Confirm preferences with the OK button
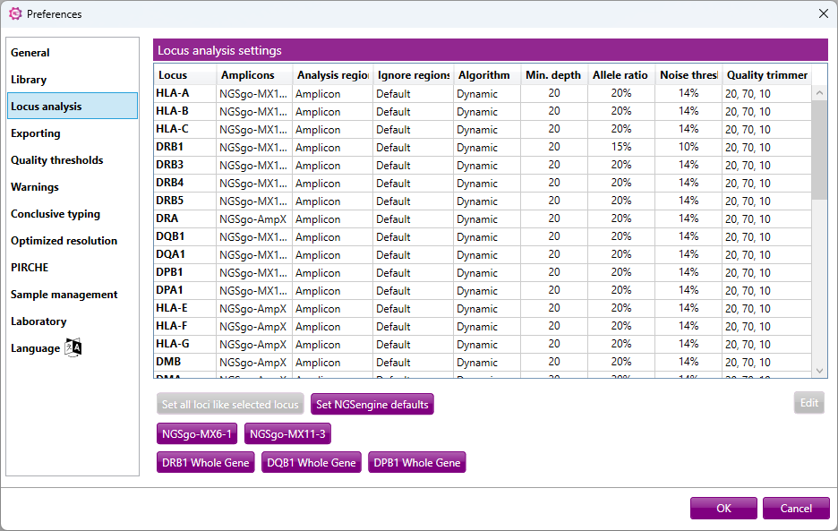Screen dimensions: 838x531 point(723,508)
